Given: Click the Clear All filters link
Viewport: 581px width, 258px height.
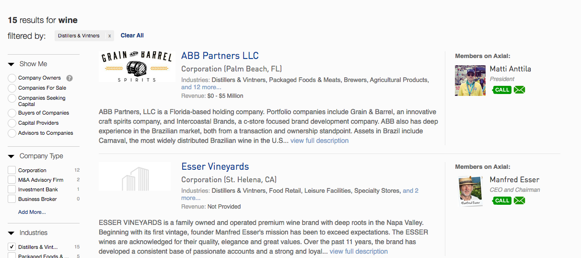Looking at the screenshot, I should [x=132, y=35].
